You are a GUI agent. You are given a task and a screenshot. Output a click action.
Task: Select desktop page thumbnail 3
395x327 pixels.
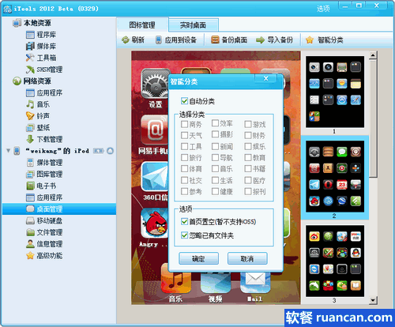(335, 261)
